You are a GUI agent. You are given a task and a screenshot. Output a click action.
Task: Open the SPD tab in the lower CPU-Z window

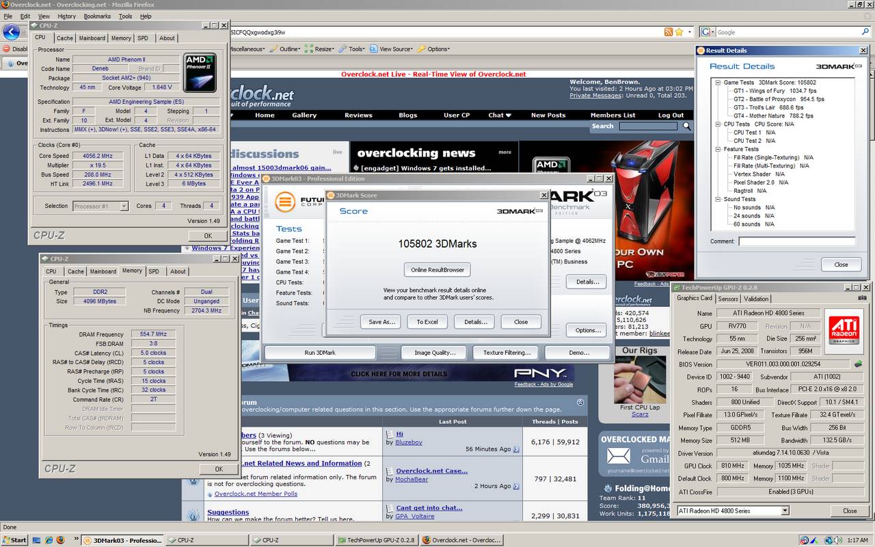154,271
